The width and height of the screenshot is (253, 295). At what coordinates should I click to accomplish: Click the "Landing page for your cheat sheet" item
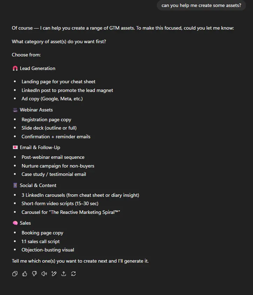58,82
